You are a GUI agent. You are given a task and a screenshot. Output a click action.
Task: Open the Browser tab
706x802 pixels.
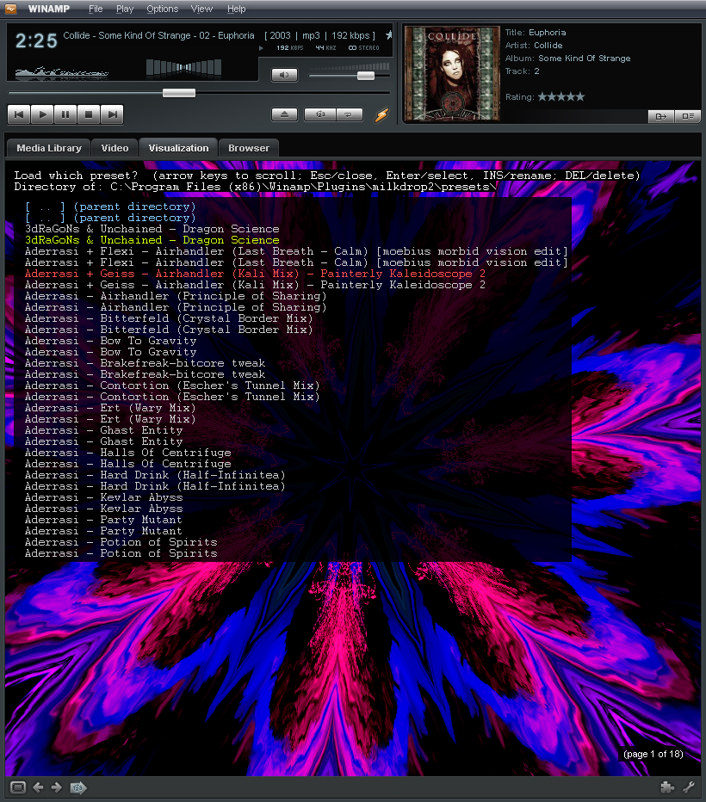249,148
